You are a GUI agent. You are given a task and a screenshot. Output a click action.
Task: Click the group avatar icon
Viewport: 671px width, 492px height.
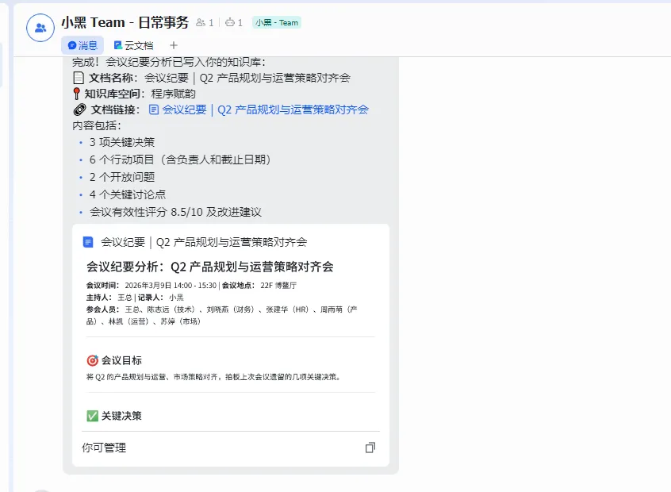(x=40, y=28)
